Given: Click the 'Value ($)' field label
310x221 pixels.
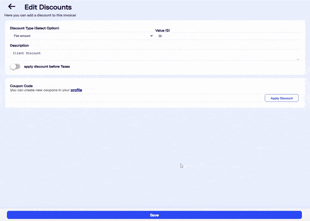Looking at the screenshot, I should [163, 30].
